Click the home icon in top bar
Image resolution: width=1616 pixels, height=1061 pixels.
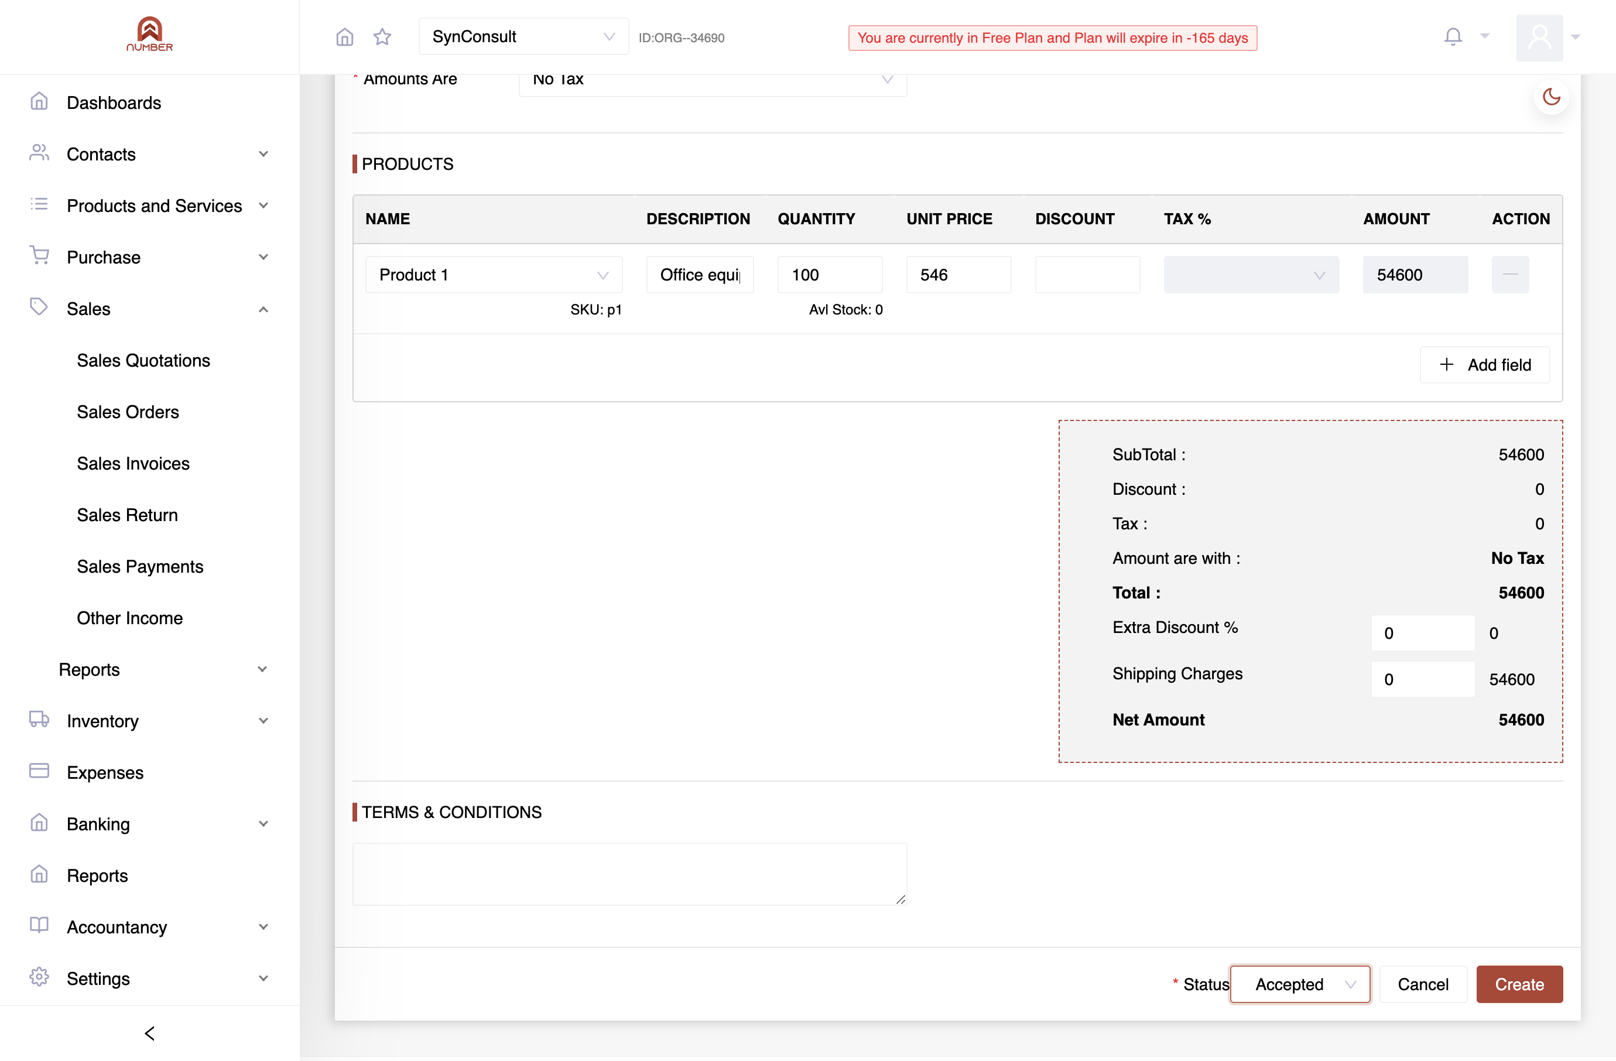point(345,37)
